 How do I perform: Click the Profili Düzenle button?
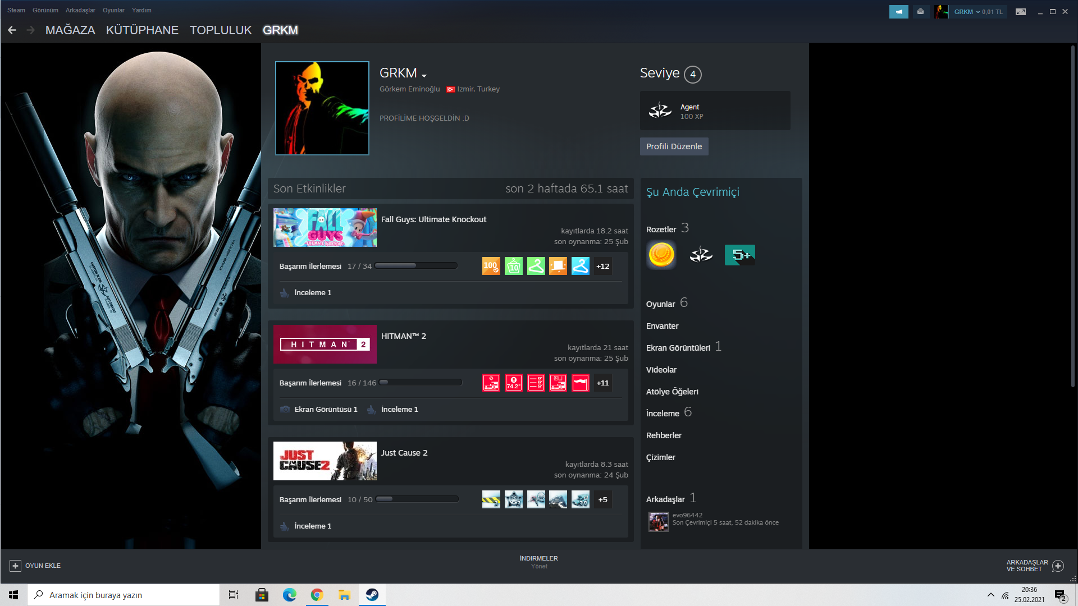point(674,146)
